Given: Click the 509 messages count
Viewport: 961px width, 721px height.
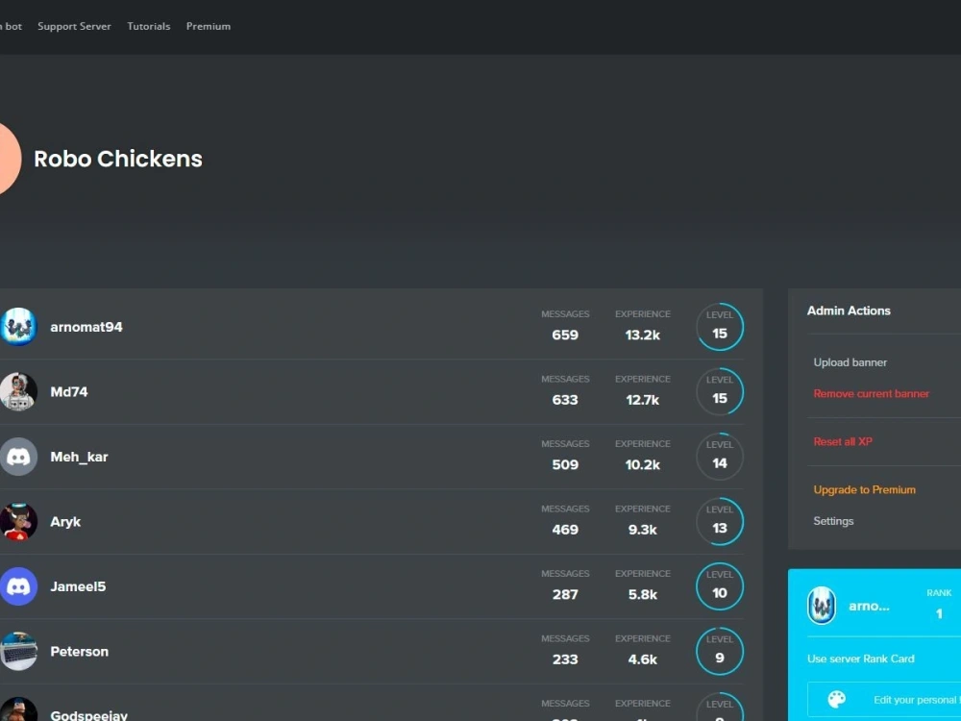Looking at the screenshot, I should coord(565,464).
